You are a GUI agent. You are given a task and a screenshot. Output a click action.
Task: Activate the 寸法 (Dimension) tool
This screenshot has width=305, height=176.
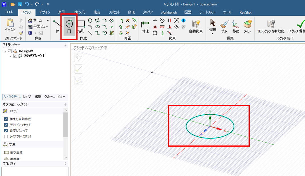point(145,26)
